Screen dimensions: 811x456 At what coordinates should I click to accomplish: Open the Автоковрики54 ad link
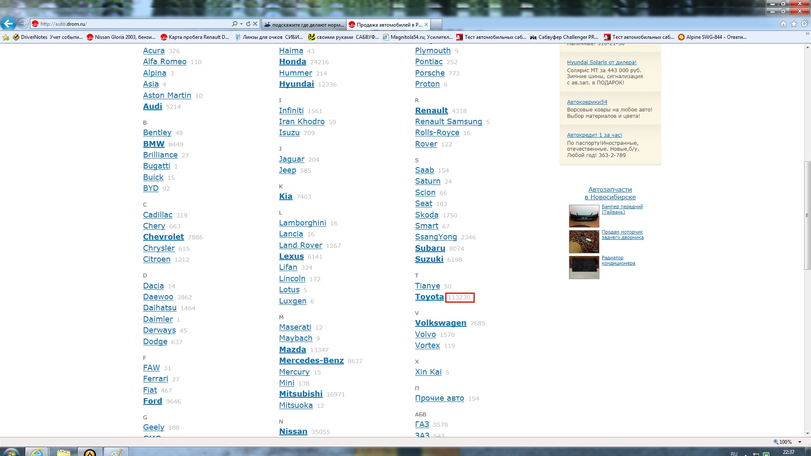coord(587,102)
